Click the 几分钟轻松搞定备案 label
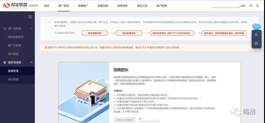Image resolution: width=265 pixels, height=123 pixels. (65, 33)
